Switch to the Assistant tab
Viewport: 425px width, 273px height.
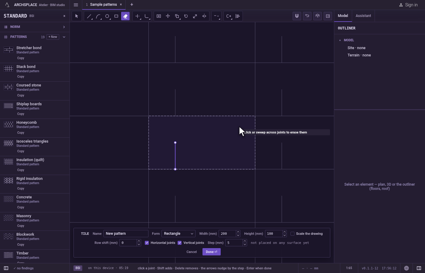click(x=363, y=16)
